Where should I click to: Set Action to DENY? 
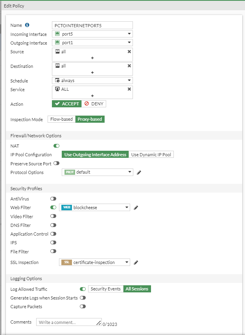click(x=94, y=104)
